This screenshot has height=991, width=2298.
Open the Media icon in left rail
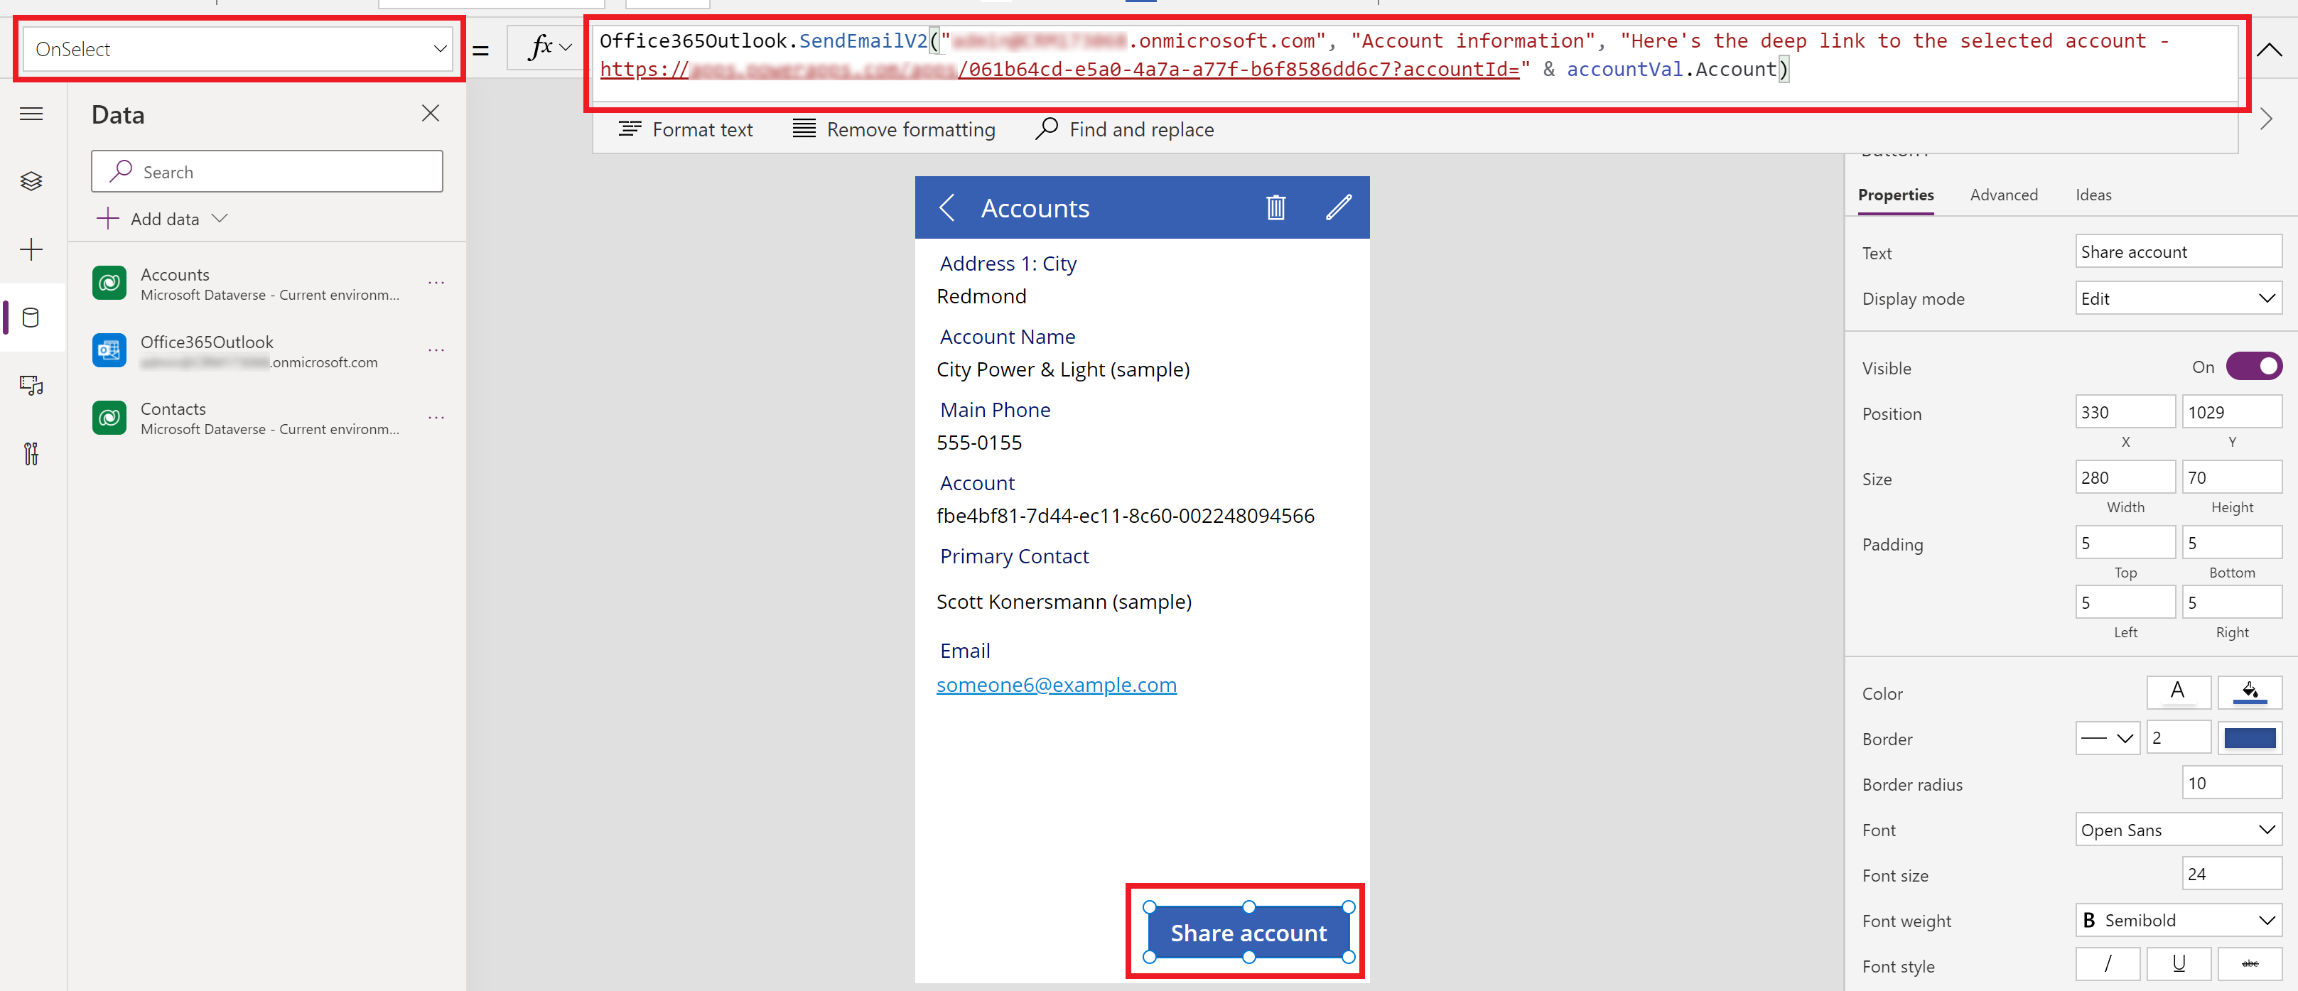[x=31, y=385]
